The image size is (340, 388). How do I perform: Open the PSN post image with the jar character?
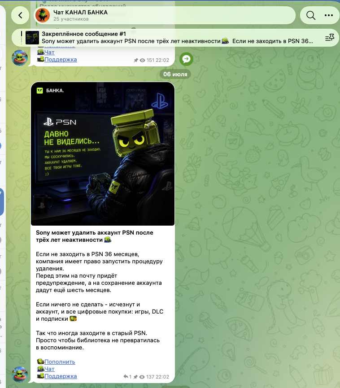(103, 154)
